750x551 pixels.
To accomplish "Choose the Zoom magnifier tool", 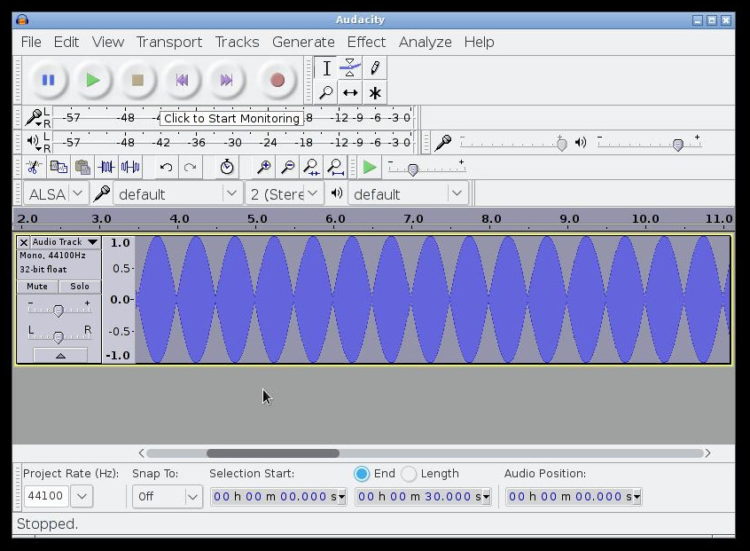I will (325, 92).
